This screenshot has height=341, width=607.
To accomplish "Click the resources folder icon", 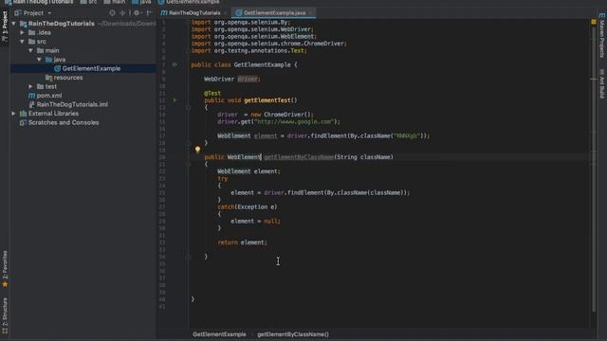I will pos(48,78).
